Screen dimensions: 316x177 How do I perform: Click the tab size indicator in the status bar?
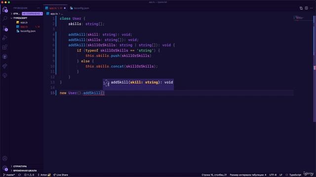248,175
